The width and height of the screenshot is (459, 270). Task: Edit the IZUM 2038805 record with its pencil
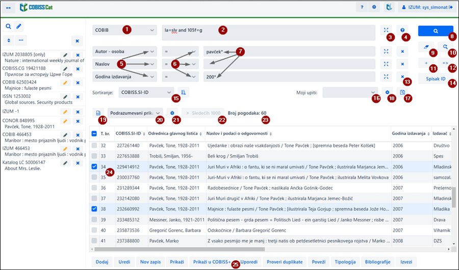(65, 55)
